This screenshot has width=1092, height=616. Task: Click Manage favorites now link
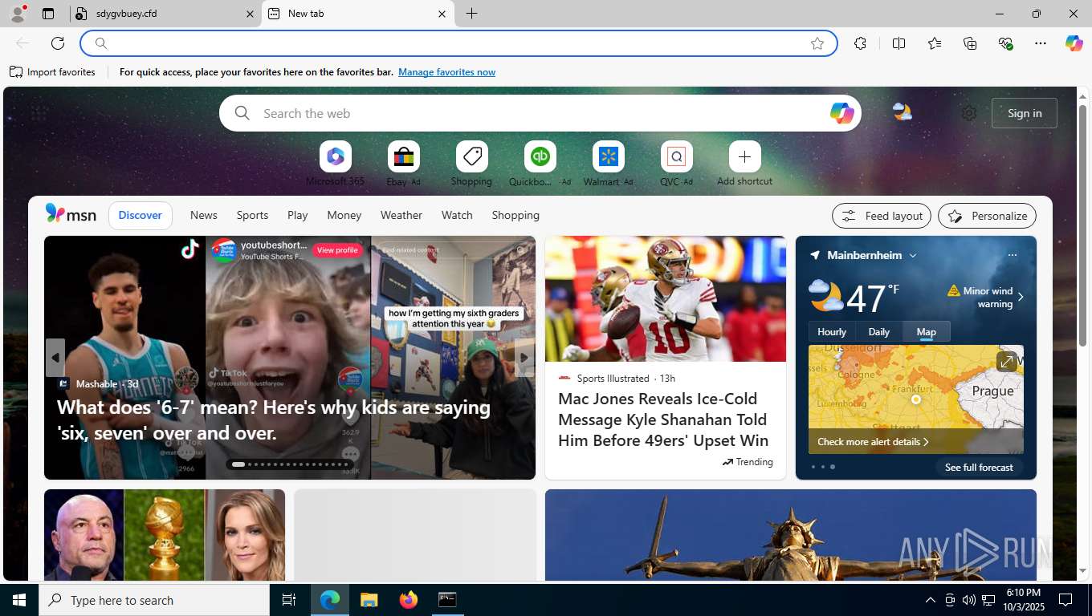(446, 72)
